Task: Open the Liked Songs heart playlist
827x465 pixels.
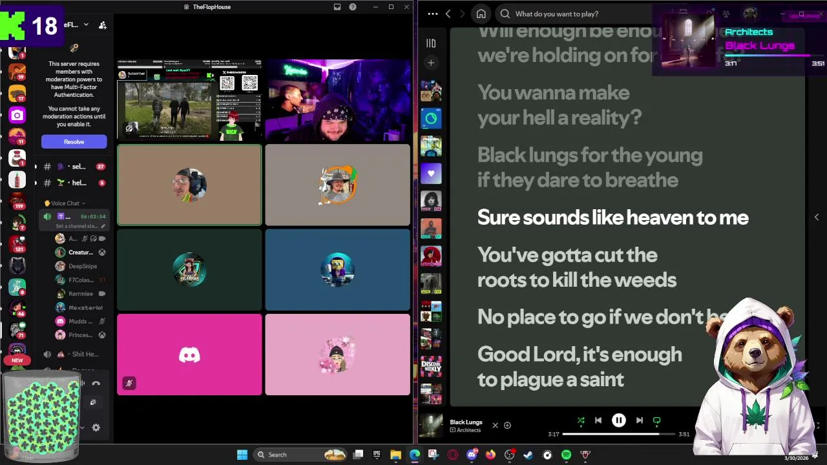Action: point(431,173)
